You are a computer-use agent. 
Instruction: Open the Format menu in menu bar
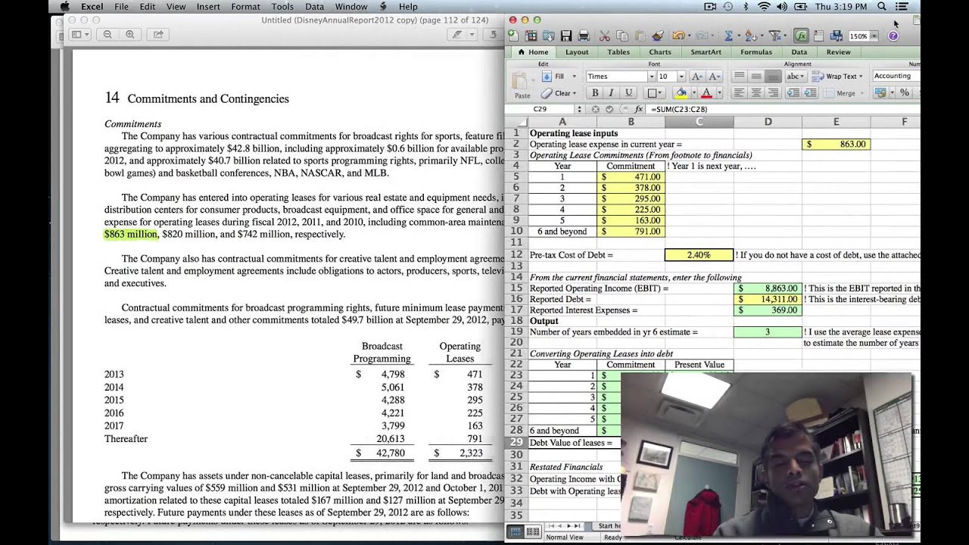pyautogui.click(x=245, y=6)
